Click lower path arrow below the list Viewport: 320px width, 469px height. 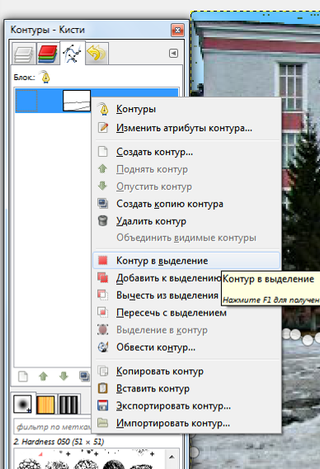[64, 377]
